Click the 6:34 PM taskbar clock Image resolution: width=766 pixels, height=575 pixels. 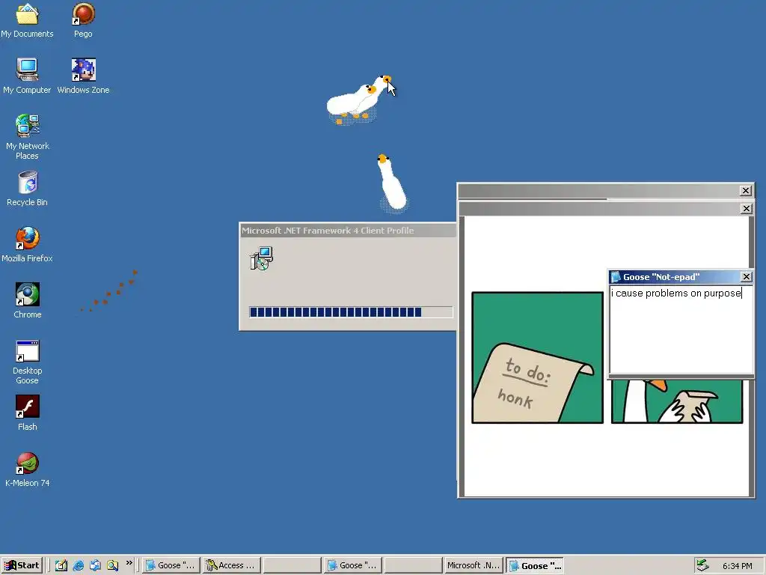click(x=737, y=566)
